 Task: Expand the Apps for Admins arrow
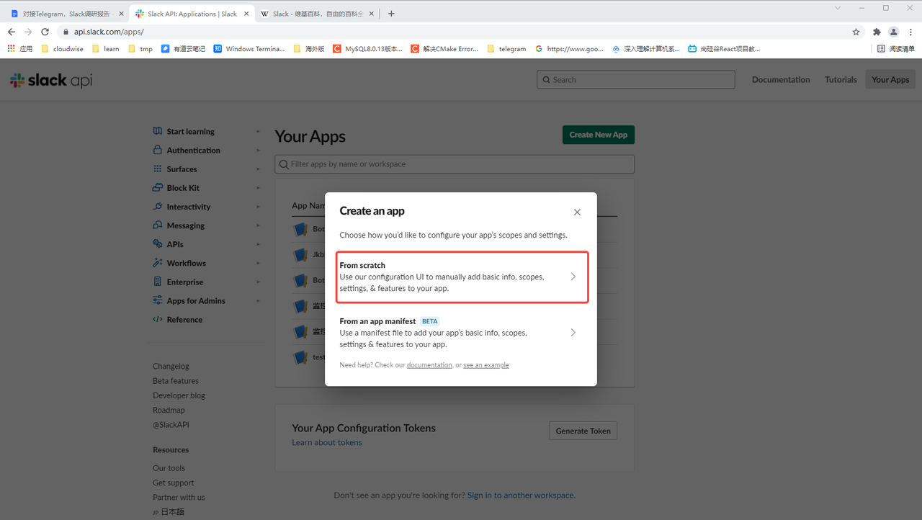[258, 300]
